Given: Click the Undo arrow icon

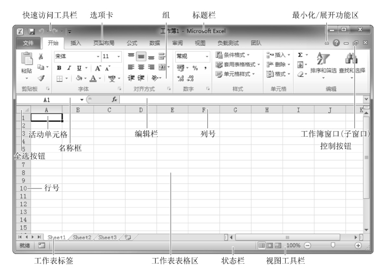Looking at the screenshot, I should point(41,31).
